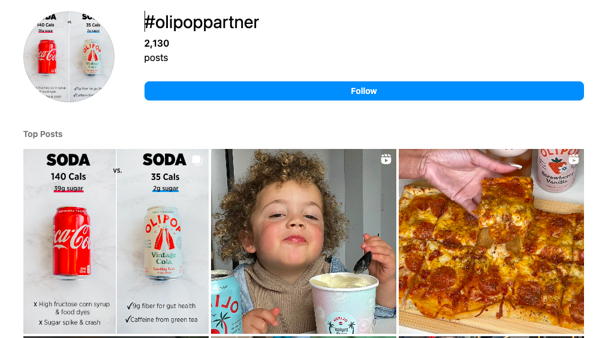Click the #olipoppartner hashtag title

pos(201,22)
